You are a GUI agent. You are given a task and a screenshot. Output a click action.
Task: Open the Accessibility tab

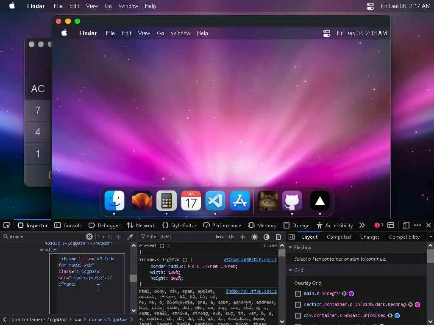click(335, 226)
